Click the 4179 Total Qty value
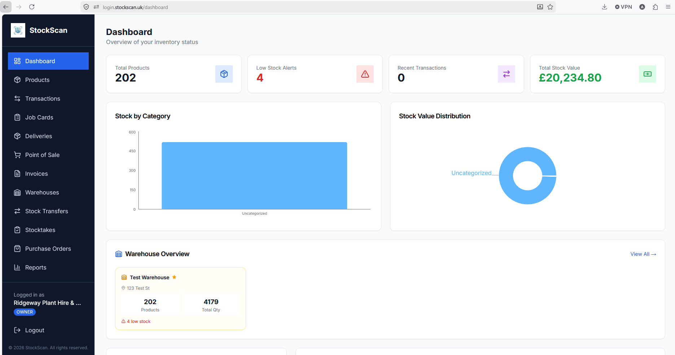Viewport: 675px width, 355px height. click(211, 302)
